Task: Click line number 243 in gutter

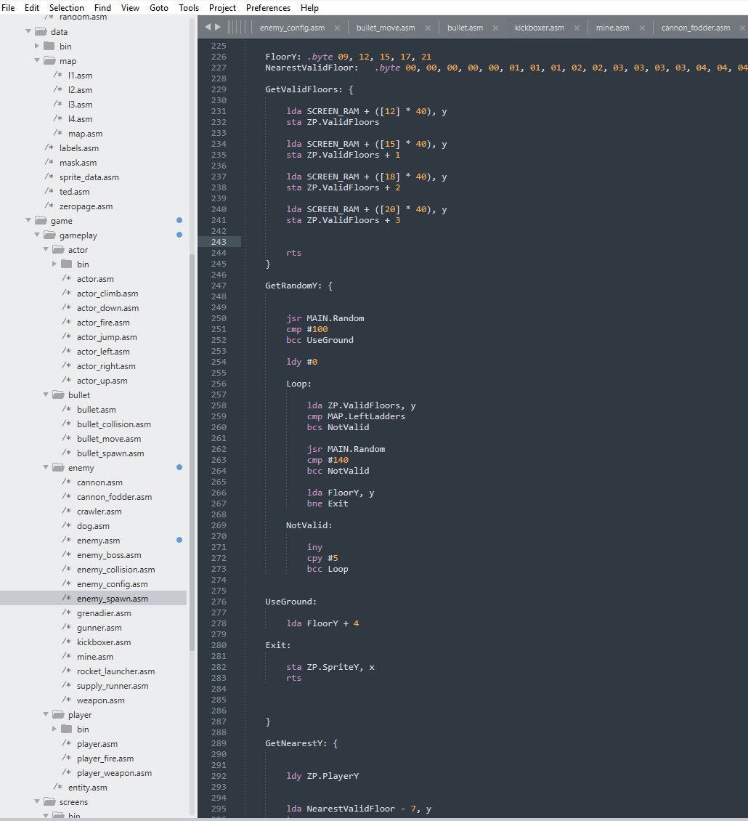Action: pyautogui.click(x=219, y=242)
